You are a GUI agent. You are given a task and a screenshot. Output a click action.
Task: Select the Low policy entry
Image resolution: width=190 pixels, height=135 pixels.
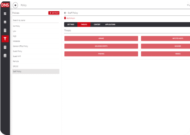coord(36,31)
